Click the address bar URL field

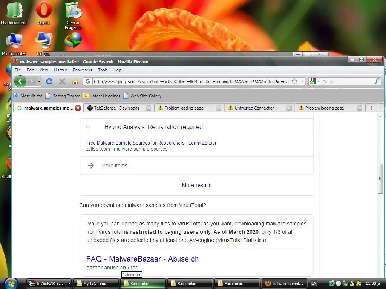tap(191, 82)
